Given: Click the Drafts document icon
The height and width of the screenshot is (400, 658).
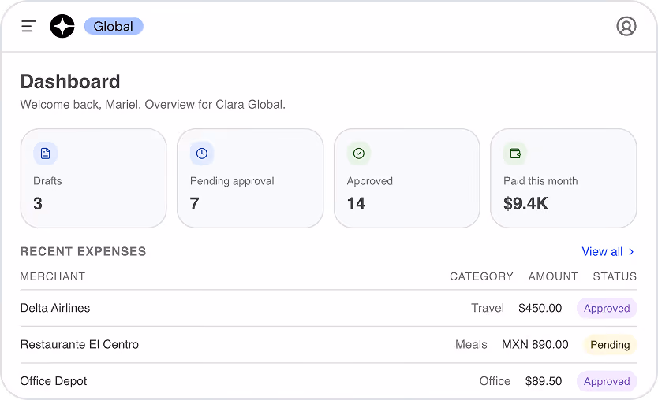Looking at the screenshot, I should [45, 154].
